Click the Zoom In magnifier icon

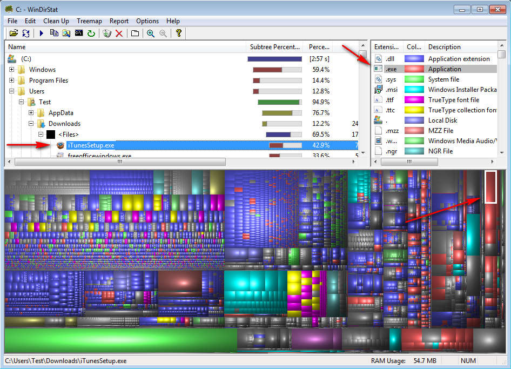pyautogui.click(x=151, y=33)
